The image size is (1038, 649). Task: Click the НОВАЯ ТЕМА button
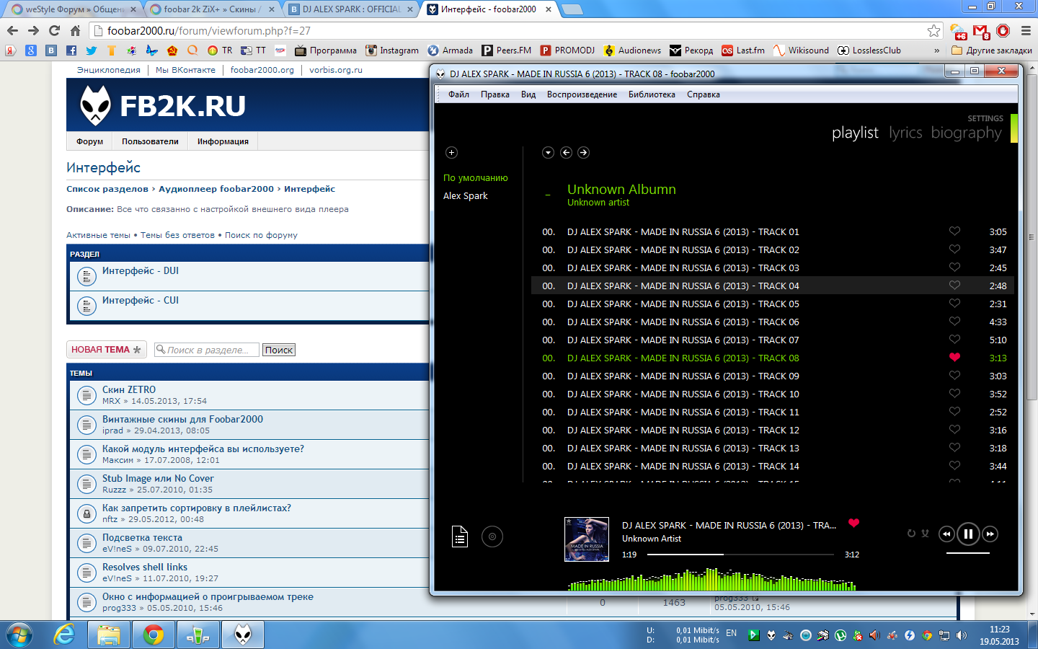(x=107, y=350)
